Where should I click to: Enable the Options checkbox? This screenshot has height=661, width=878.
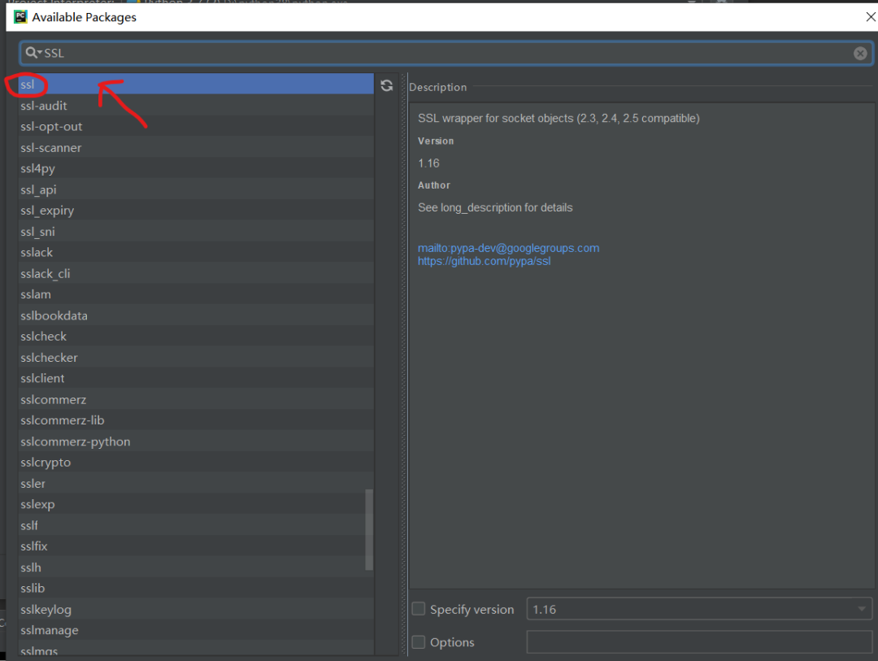click(x=419, y=642)
